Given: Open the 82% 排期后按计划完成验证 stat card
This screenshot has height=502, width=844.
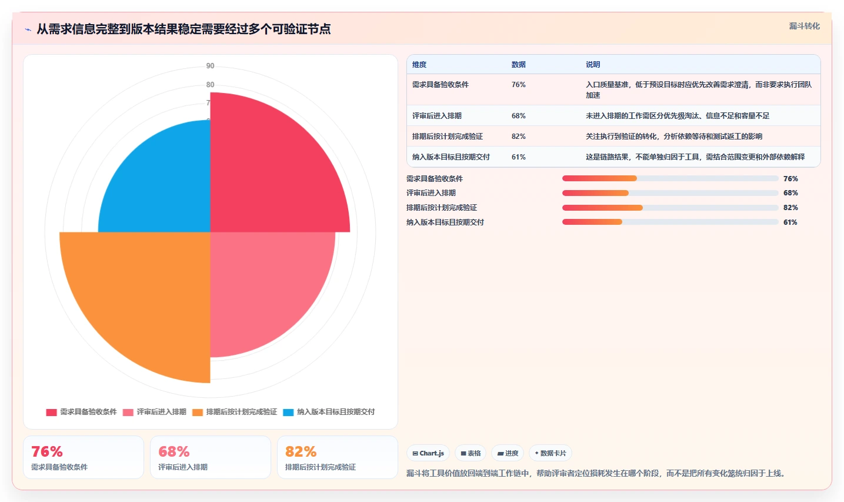Looking at the screenshot, I should (338, 457).
